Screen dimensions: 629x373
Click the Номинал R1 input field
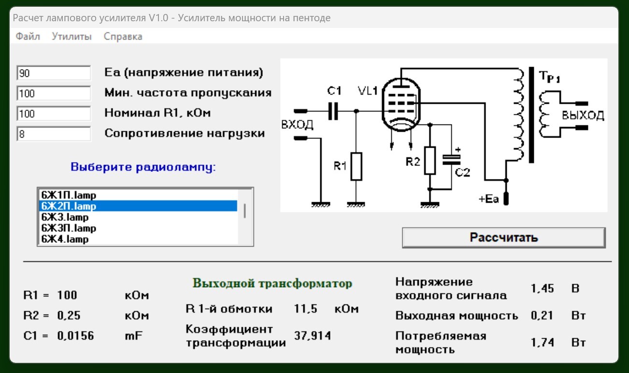[54, 114]
